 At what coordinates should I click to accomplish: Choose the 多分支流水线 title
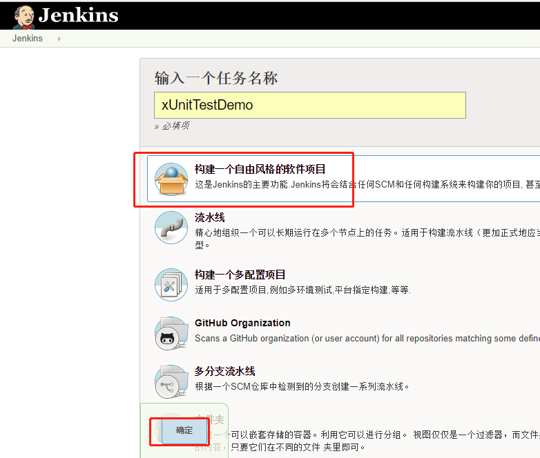(x=225, y=371)
